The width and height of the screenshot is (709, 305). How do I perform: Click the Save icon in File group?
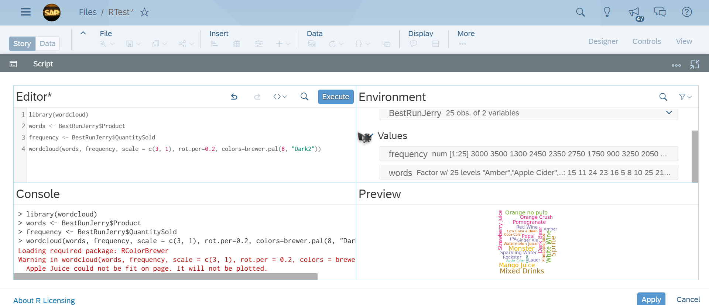[130, 44]
